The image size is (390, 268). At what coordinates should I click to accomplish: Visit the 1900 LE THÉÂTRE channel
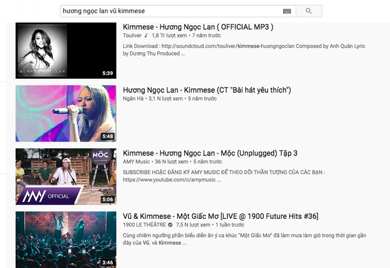click(144, 225)
